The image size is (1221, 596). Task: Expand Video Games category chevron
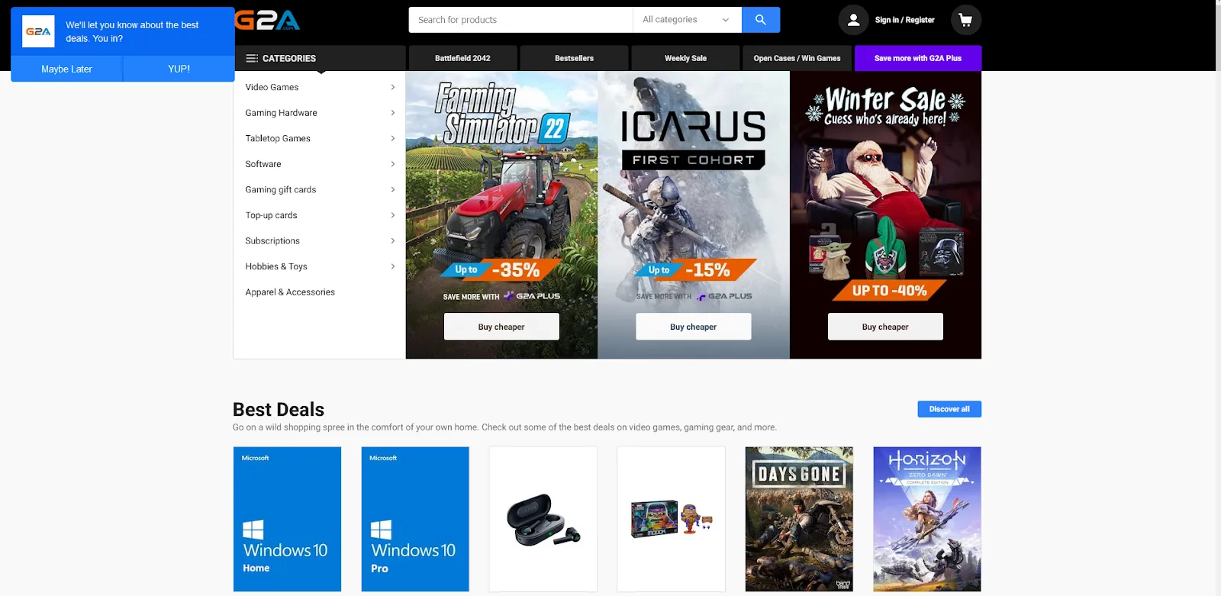pyautogui.click(x=393, y=87)
